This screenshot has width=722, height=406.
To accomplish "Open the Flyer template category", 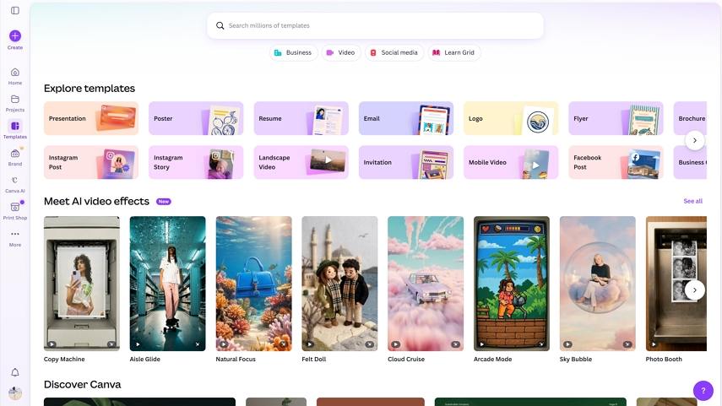I will pos(616,118).
